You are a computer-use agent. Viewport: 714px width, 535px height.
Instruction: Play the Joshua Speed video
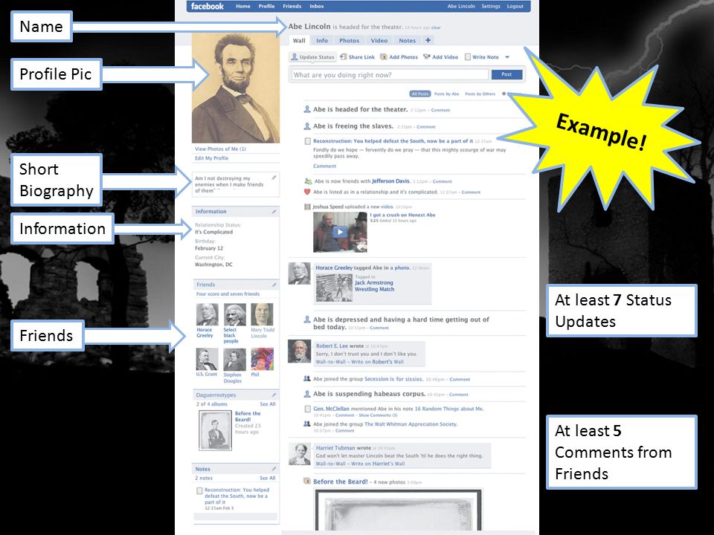[x=340, y=232]
